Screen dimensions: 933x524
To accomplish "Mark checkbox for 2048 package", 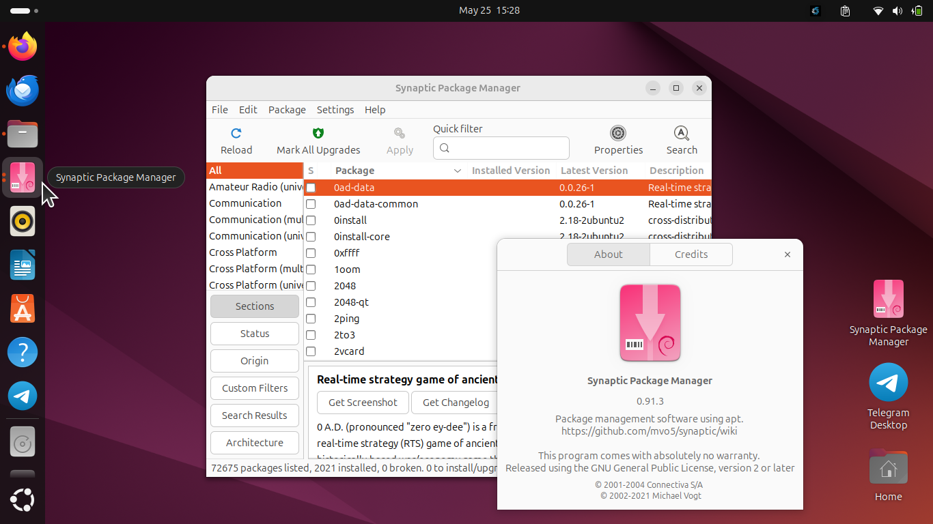I will click(x=311, y=286).
